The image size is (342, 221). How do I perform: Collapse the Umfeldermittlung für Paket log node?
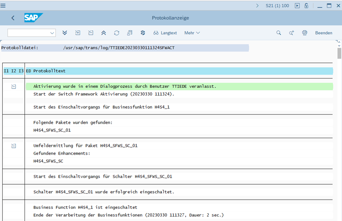[13, 146]
